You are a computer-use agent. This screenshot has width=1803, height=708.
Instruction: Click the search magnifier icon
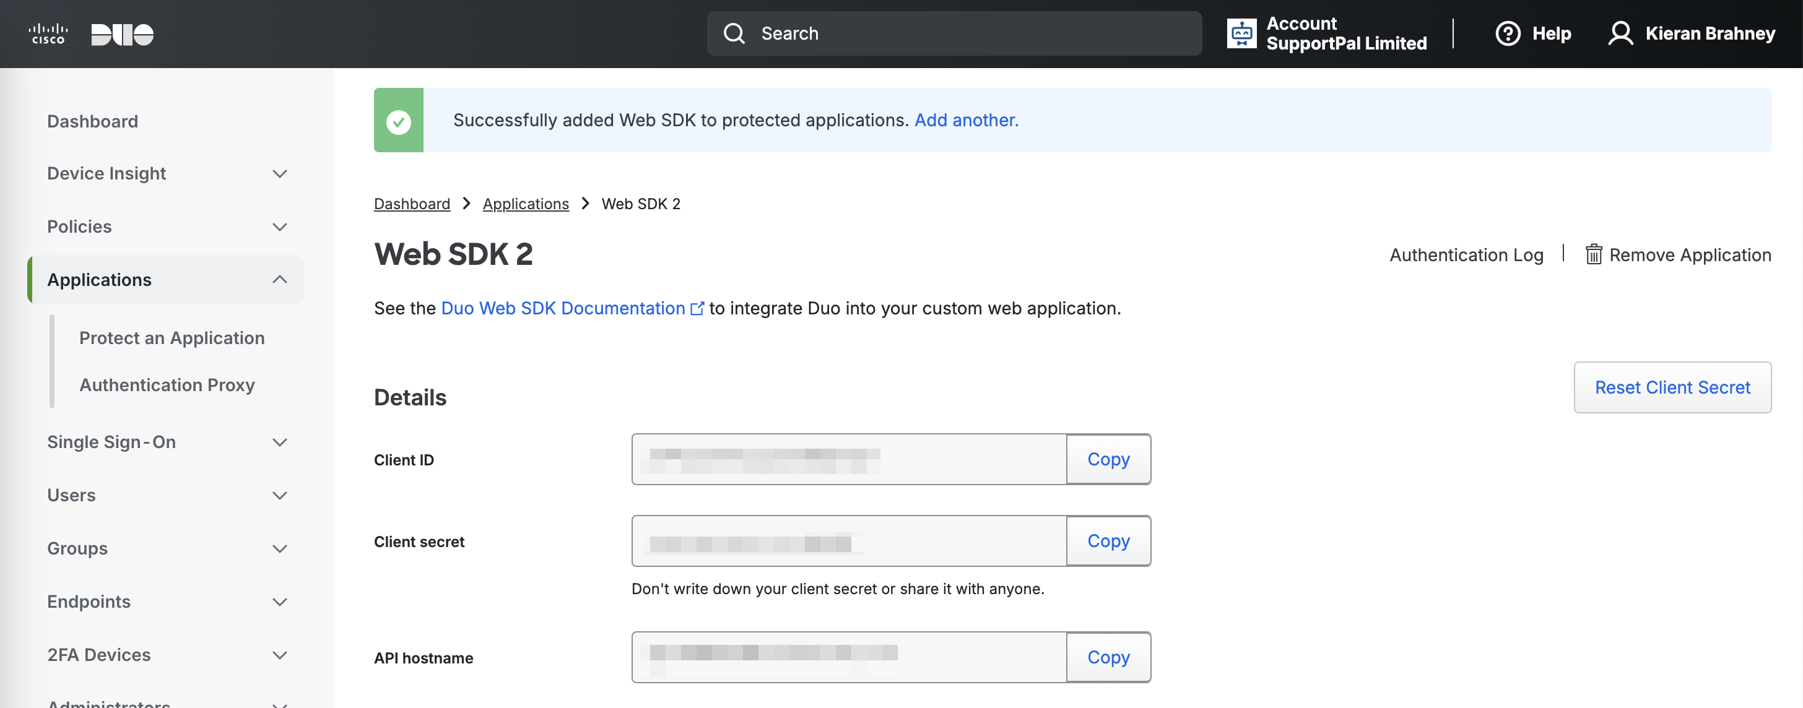734,33
